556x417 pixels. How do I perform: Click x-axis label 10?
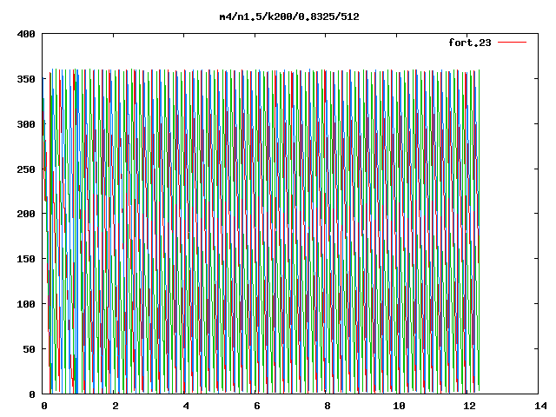click(399, 406)
